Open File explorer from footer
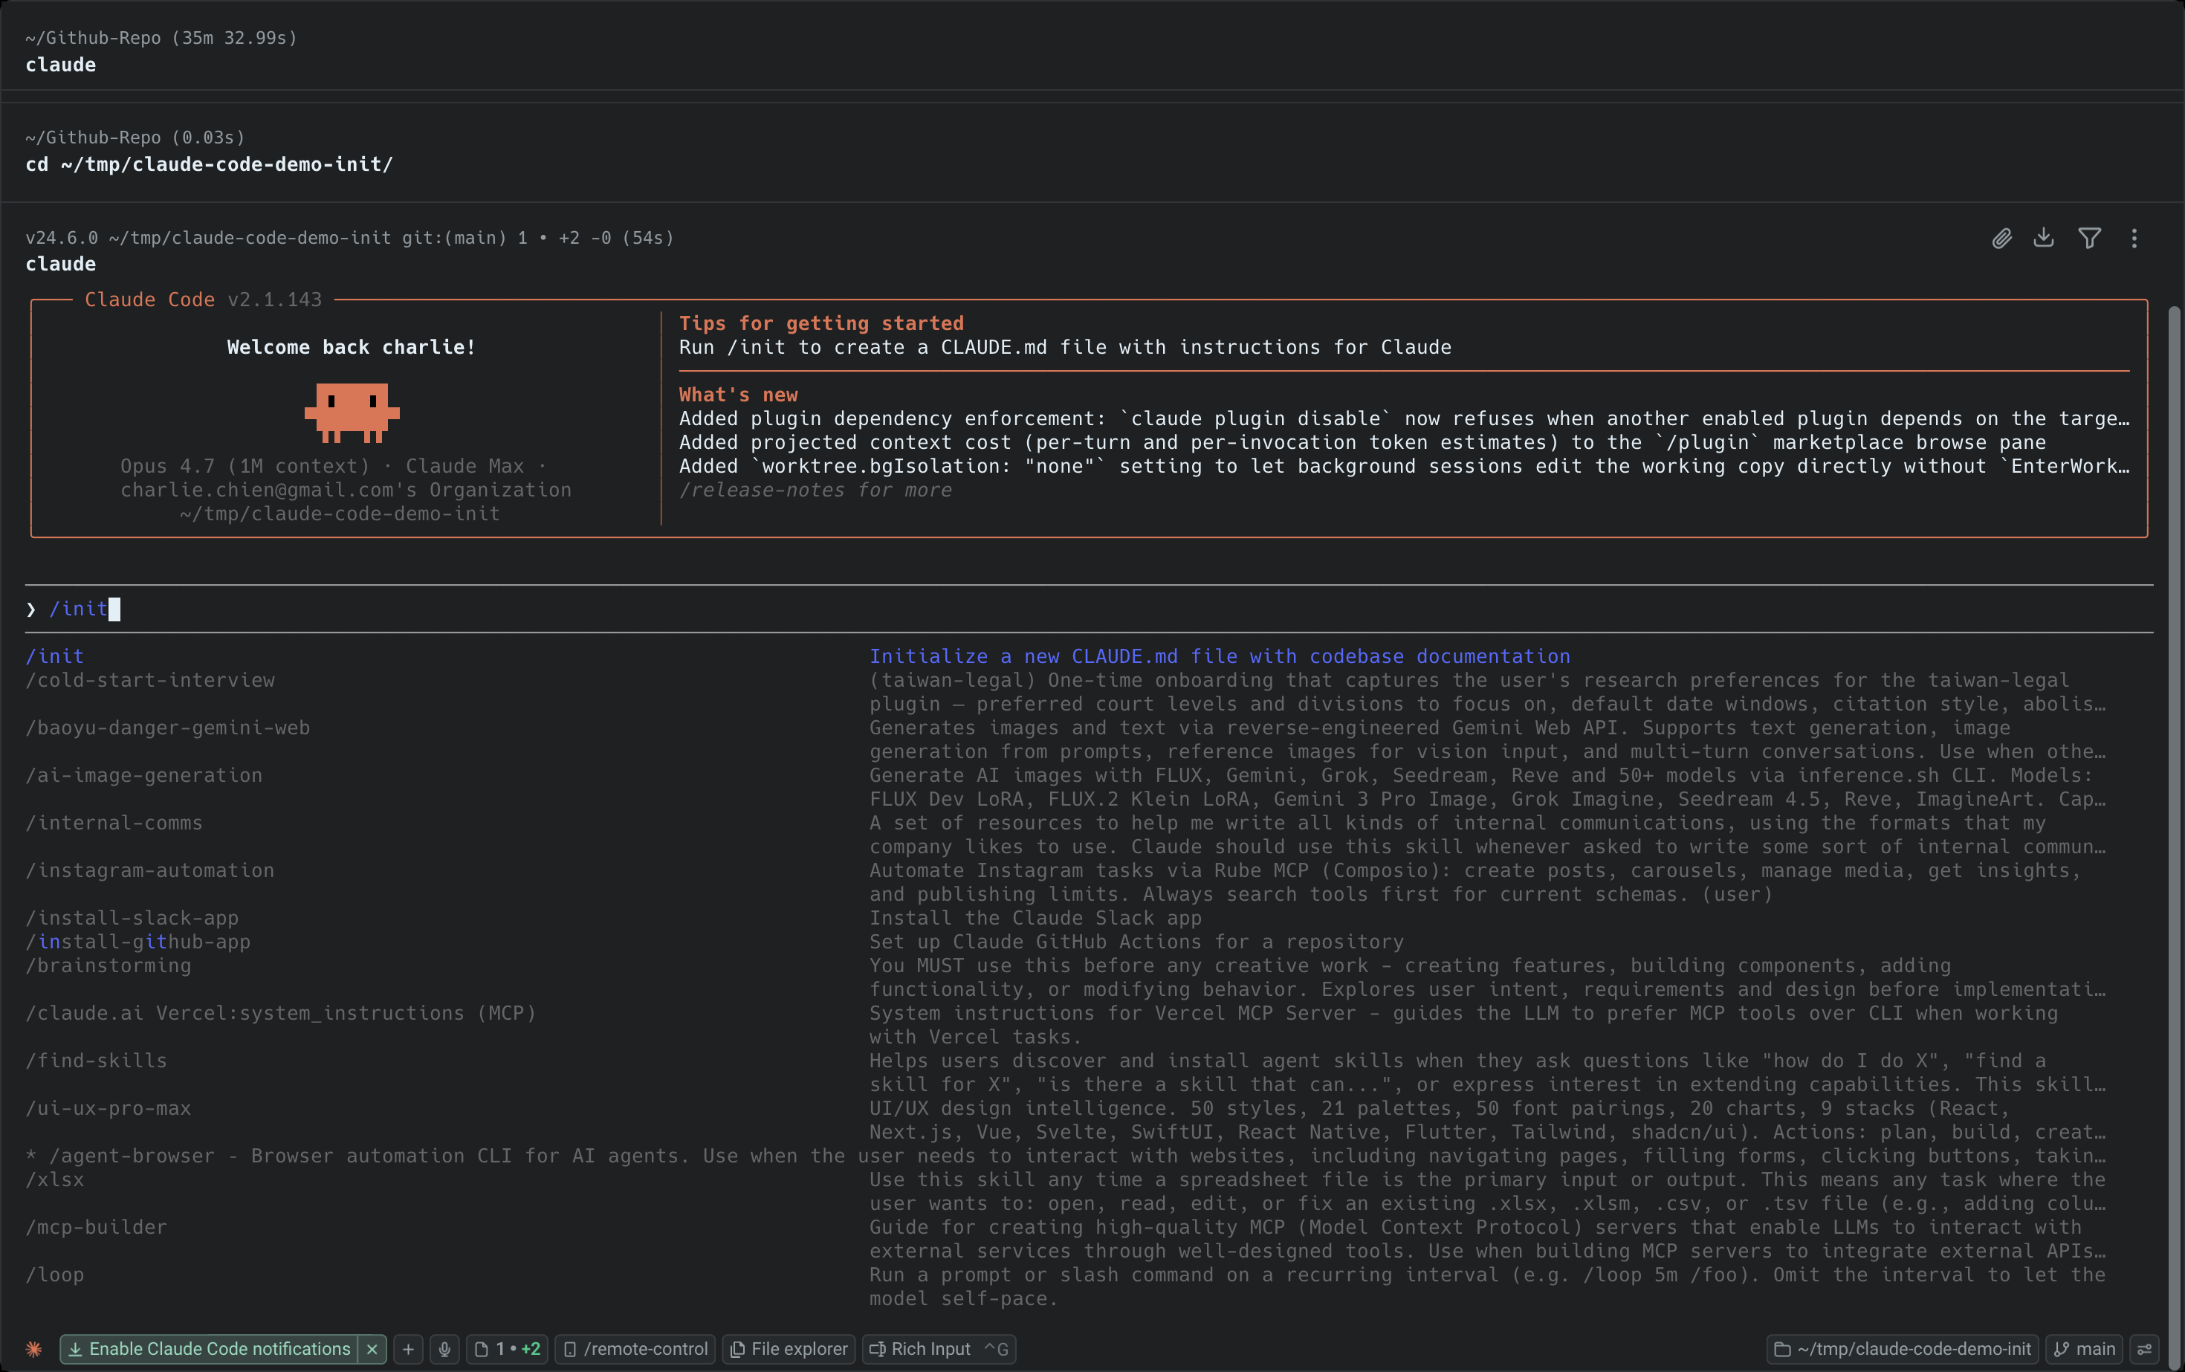 [x=789, y=1349]
